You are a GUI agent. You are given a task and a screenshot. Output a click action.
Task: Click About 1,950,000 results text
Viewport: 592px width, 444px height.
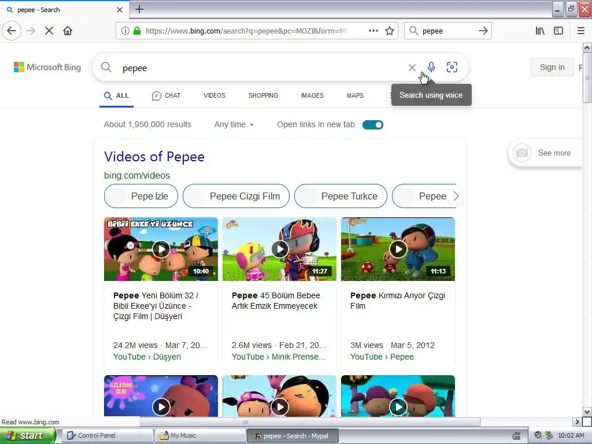click(x=147, y=125)
